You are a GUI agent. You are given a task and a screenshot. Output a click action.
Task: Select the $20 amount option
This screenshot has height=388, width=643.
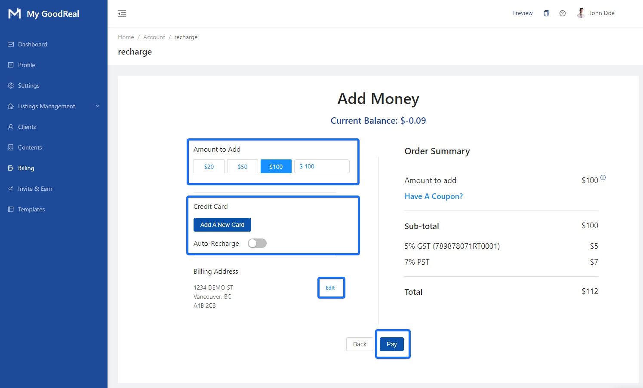tap(209, 167)
